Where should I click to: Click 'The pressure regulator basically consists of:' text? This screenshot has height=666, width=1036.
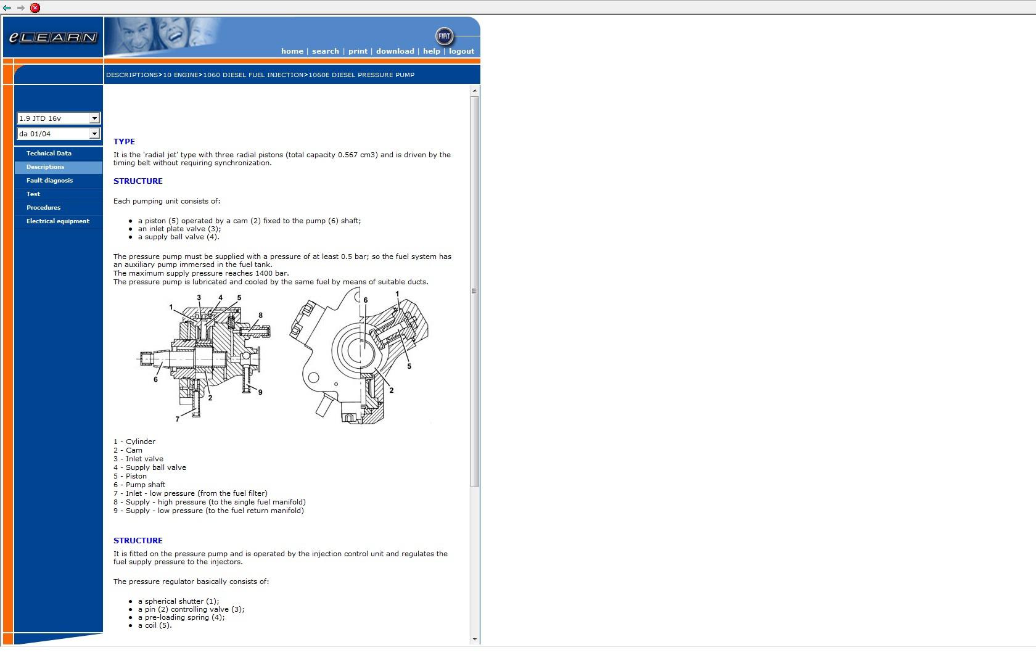tap(191, 582)
